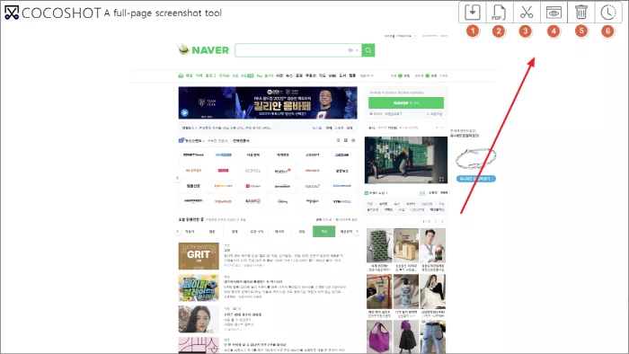Image resolution: width=629 pixels, height=354 pixels.
Task: Open the man in white shirt shopping item
Action: pyautogui.click(x=432, y=245)
